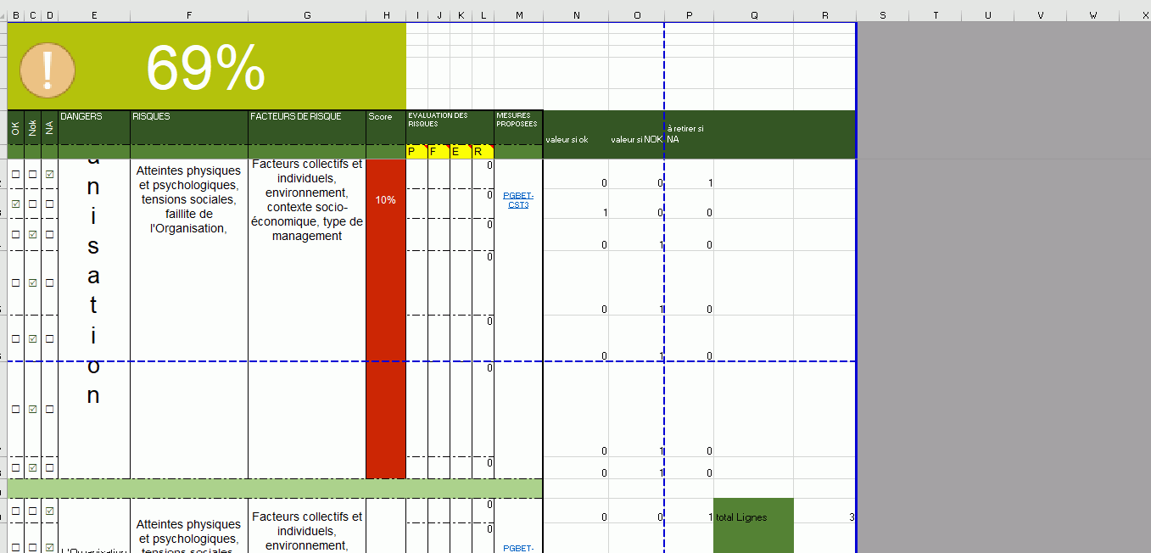Uncheck the only ticked OK checkbox

tap(16, 204)
